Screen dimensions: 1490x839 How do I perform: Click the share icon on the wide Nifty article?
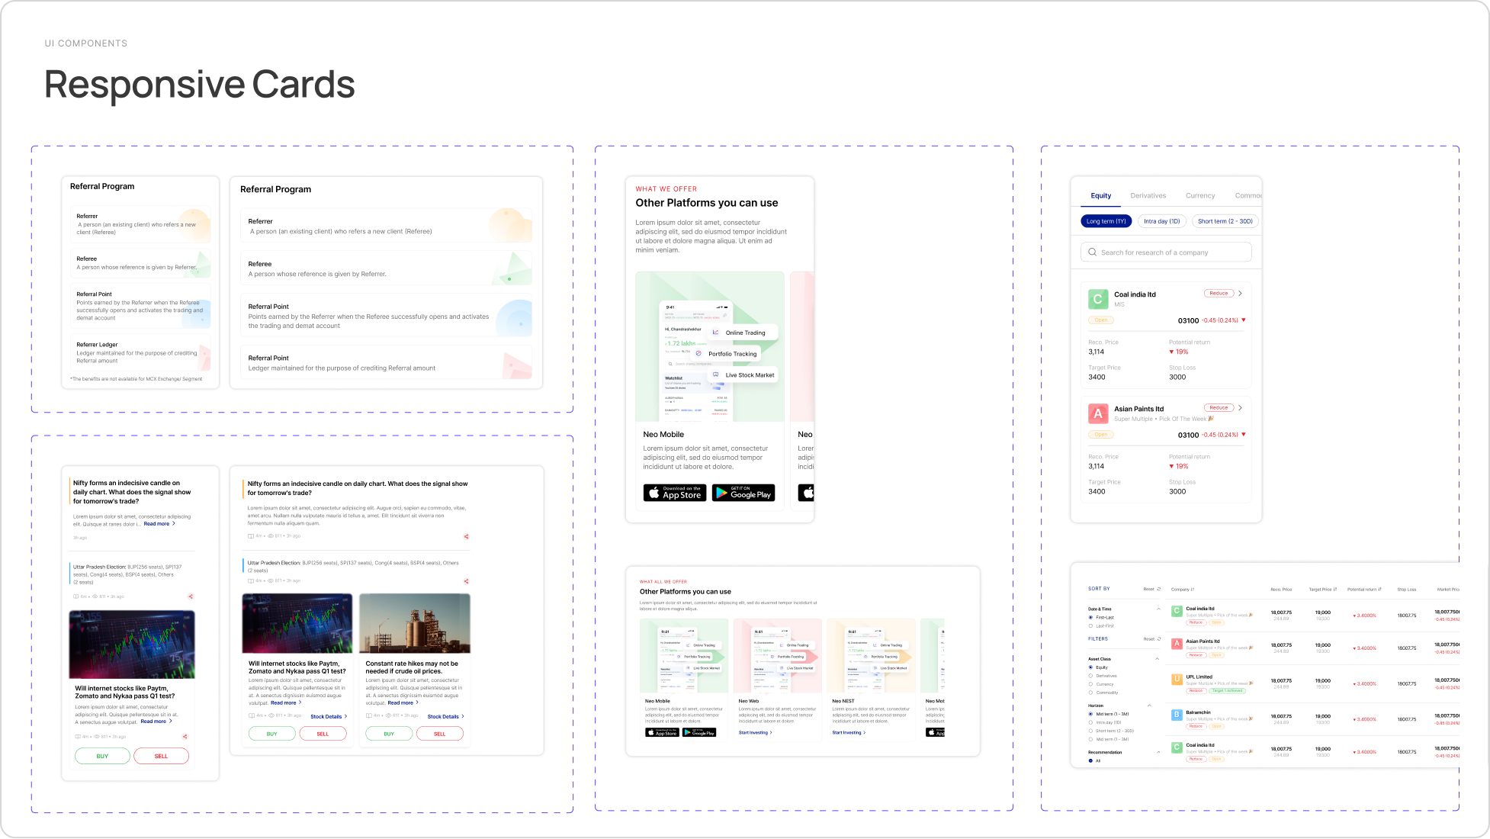coord(466,536)
